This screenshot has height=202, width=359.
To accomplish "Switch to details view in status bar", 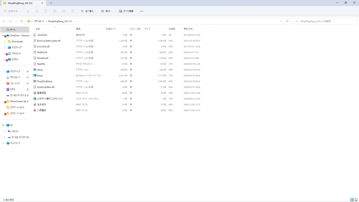I will pos(352,199).
